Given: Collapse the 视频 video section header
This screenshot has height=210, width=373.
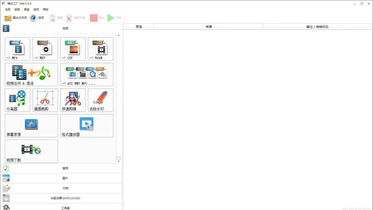Looking at the screenshot, I should pyautogui.click(x=61, y=28).
